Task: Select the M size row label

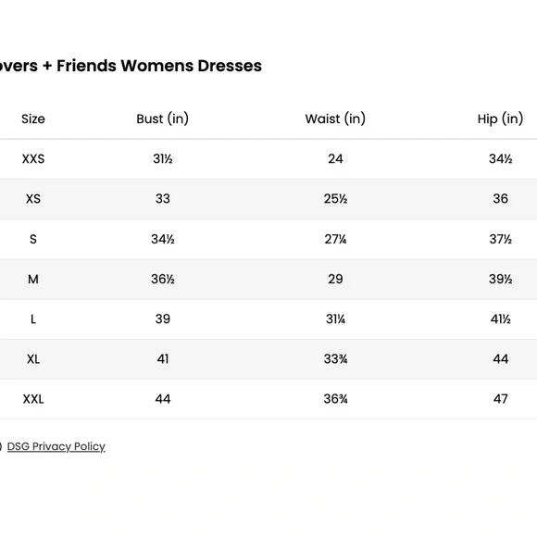Action: pyautogui.click(x=33, y=279)
